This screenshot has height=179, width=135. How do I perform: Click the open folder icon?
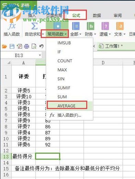[4, 47]
